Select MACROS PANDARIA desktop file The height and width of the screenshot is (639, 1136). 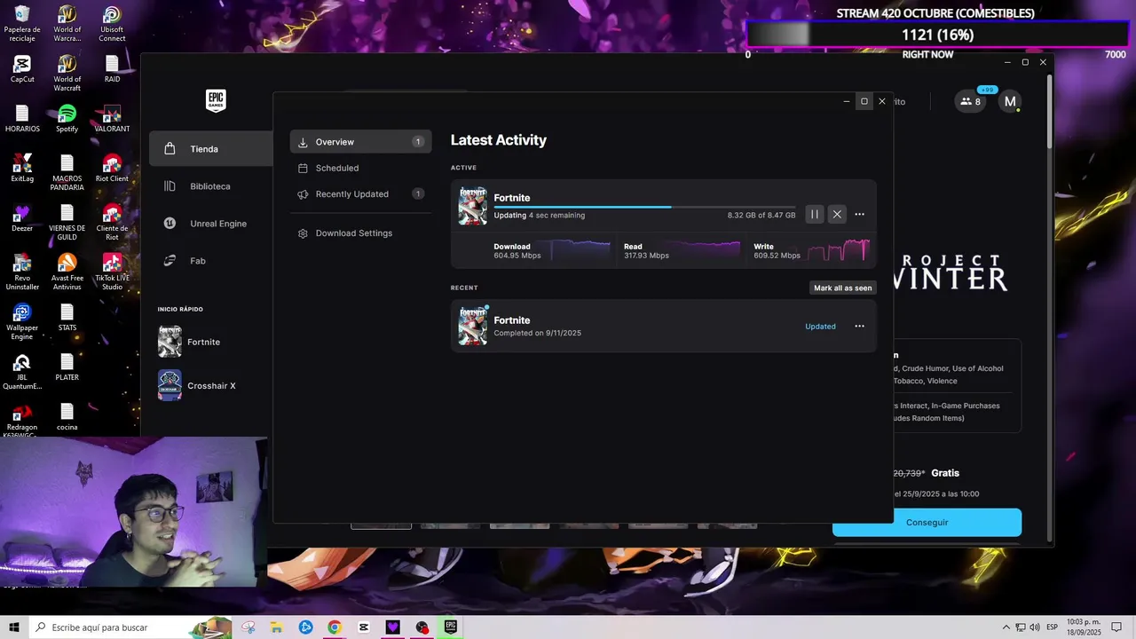[x=67, y=173]
